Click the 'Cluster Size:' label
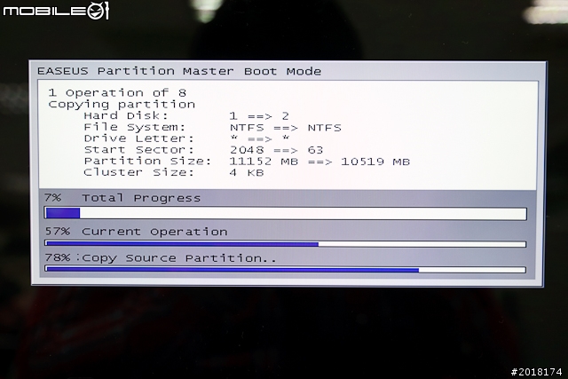 (139, 172)
